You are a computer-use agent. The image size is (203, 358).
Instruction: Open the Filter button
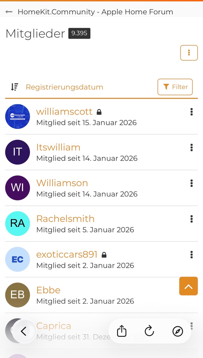point(175,87)
